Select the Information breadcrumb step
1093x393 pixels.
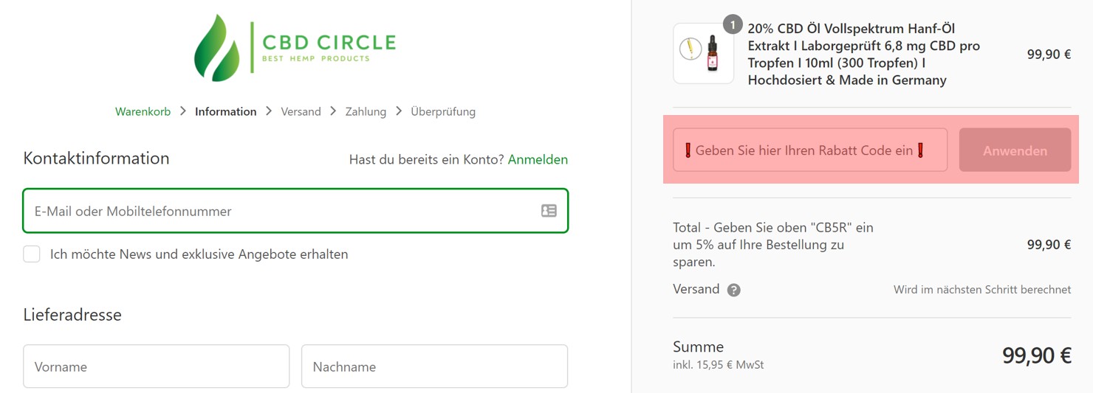point(225,111)
